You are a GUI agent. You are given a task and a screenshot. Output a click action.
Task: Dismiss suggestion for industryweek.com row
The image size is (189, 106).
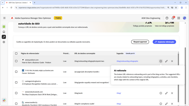(172, 93)
